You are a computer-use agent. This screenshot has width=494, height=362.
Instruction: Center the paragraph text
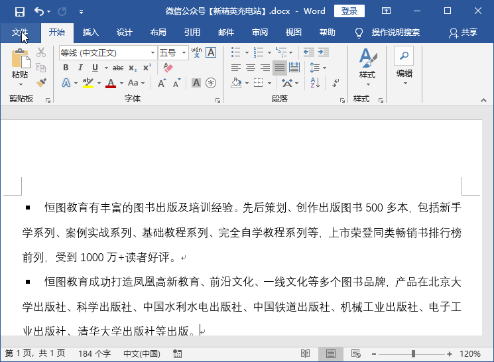pos(251,68)
